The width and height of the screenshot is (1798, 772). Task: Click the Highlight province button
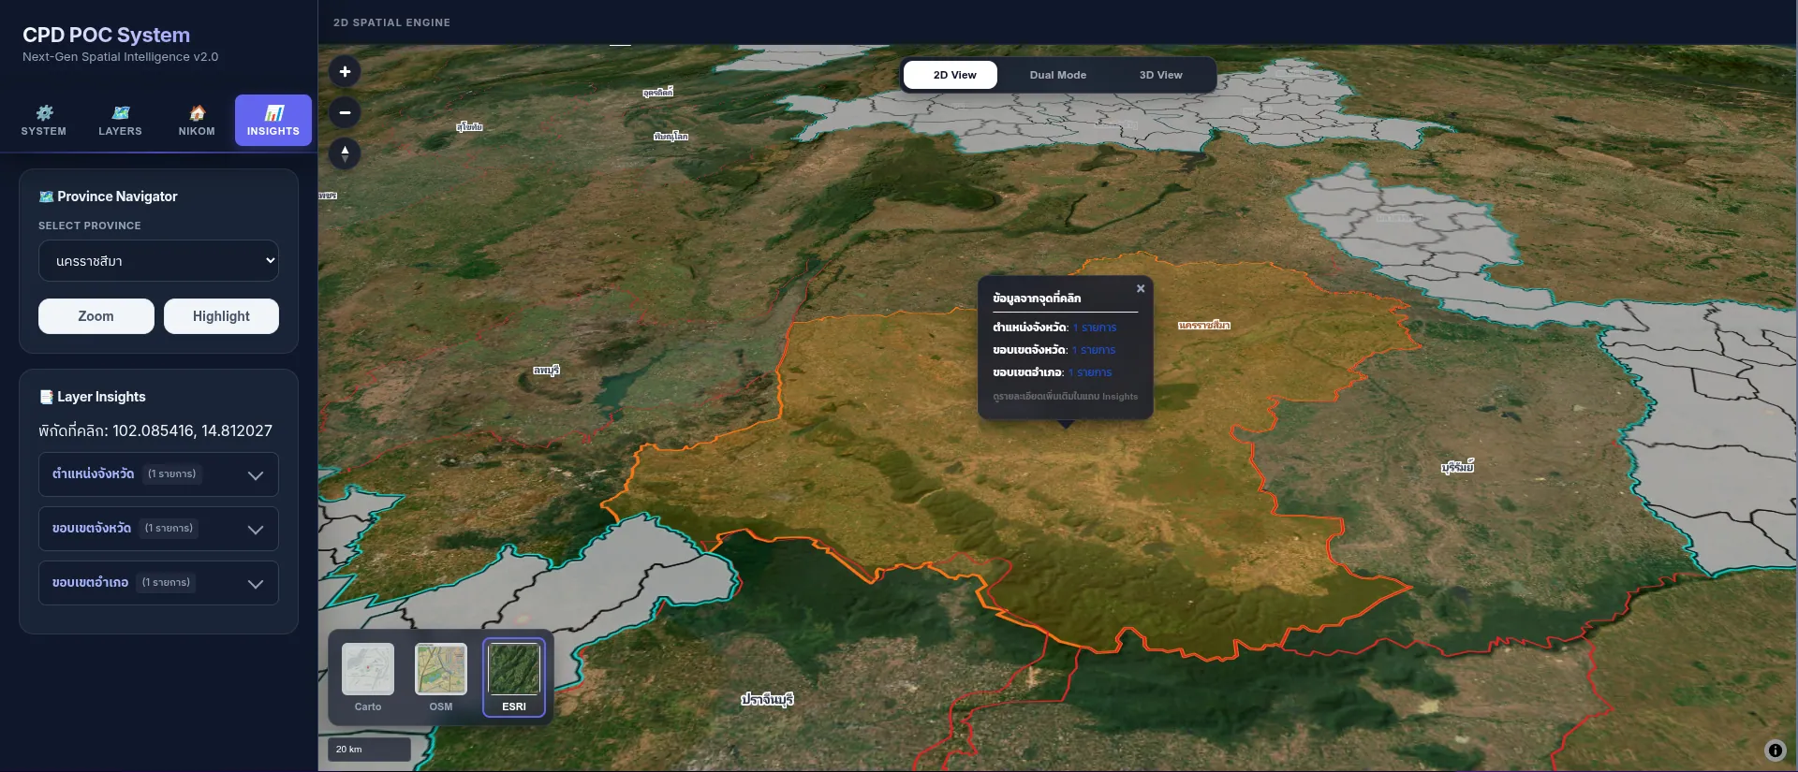pyautogui.click(x=221, y=316)
